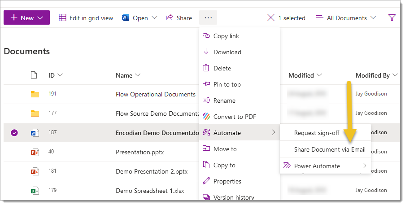Click the folder icon for Flow Operational Documents
This screenshot has height=205, width=405.
(35, 94)
